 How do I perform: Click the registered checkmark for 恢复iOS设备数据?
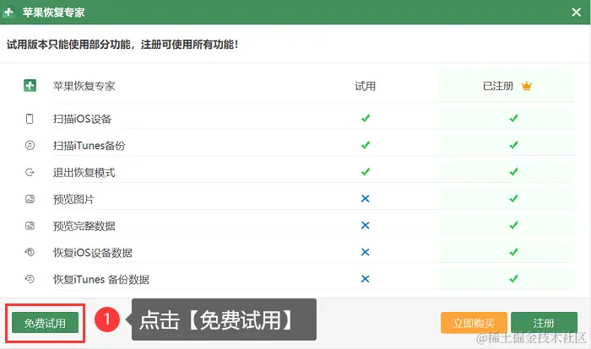(x=513, y=252)
